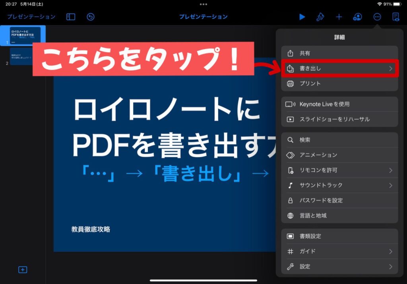
Task: Expand リモコンを許可 chevron
Action: point(391,170)
